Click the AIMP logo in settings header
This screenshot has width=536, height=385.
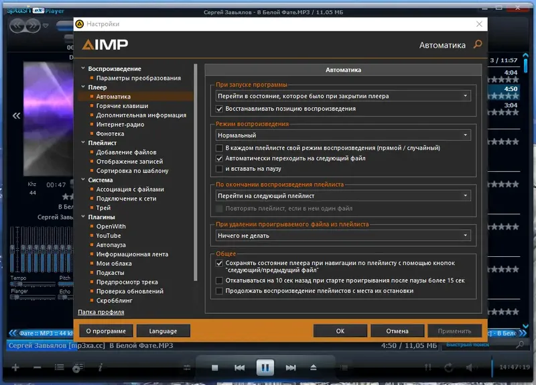pyautogui.click(x=105, y=44)
